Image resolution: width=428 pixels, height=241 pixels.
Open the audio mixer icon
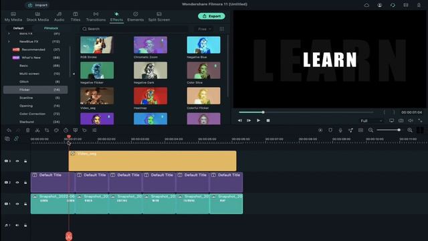(x=350, y=131)
